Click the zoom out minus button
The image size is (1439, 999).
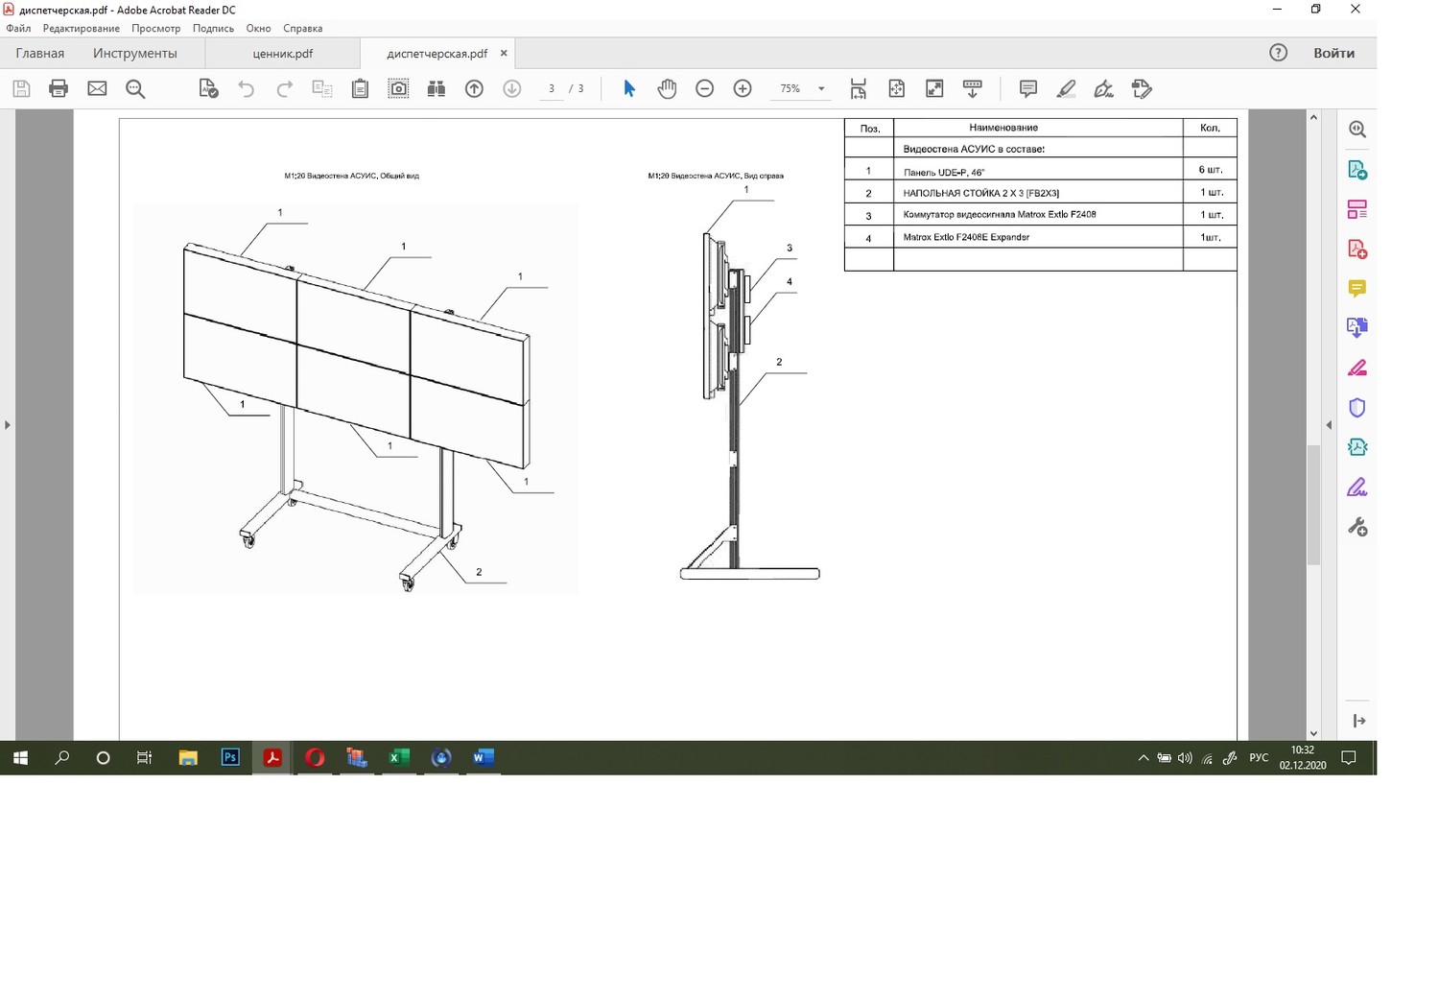(705, 89)
